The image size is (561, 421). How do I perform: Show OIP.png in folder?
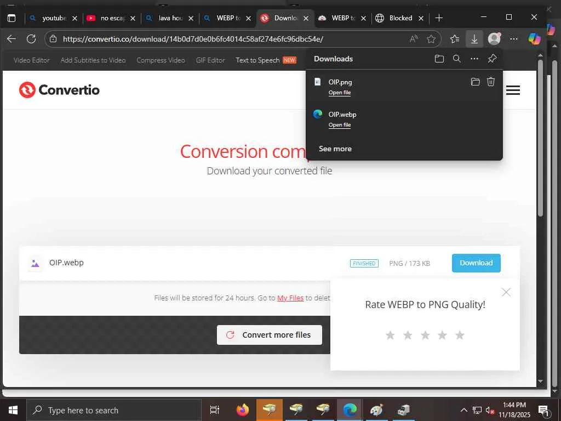(475, 82)
